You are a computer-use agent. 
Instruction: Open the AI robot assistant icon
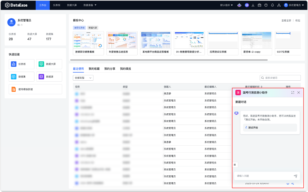pyautogui.click(x=239, y=5)
